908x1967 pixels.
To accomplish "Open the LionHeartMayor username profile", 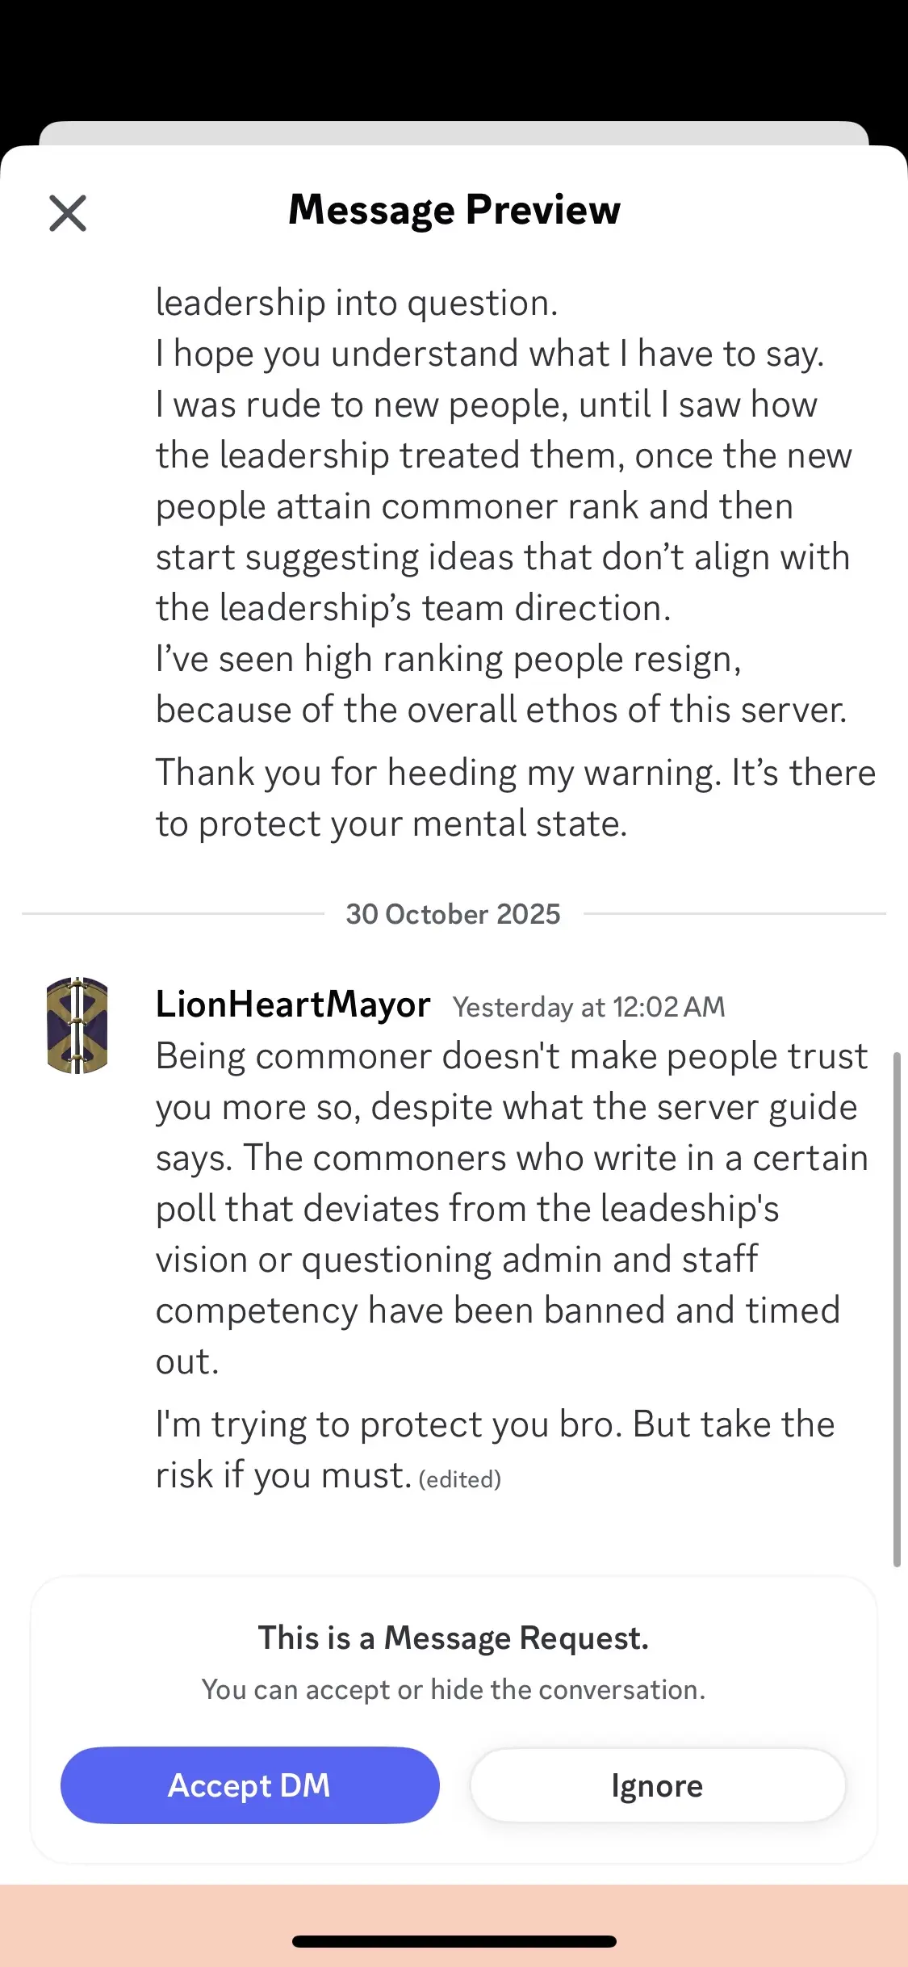I will (x=293, y=1005).
